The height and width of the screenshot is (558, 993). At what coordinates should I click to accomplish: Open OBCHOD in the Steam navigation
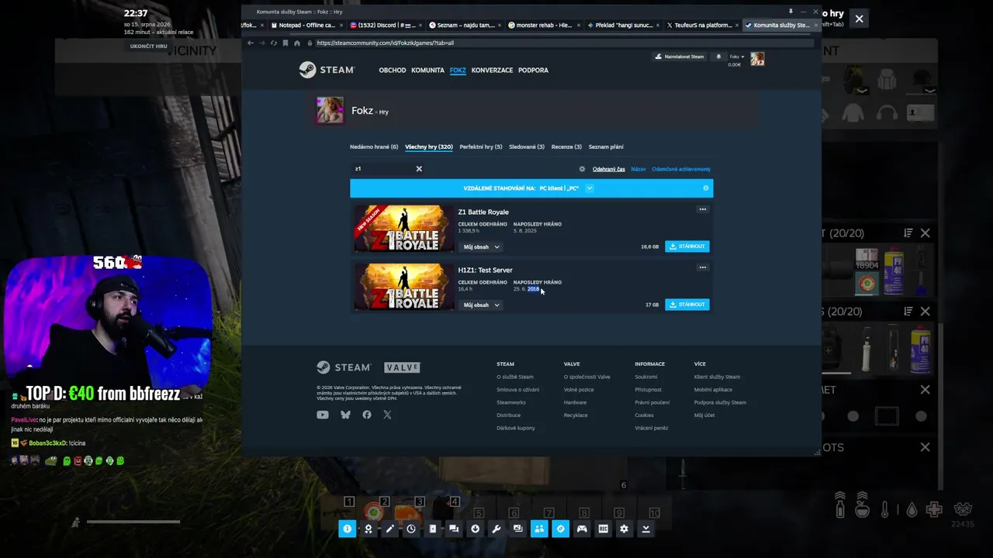coord(393,71)
